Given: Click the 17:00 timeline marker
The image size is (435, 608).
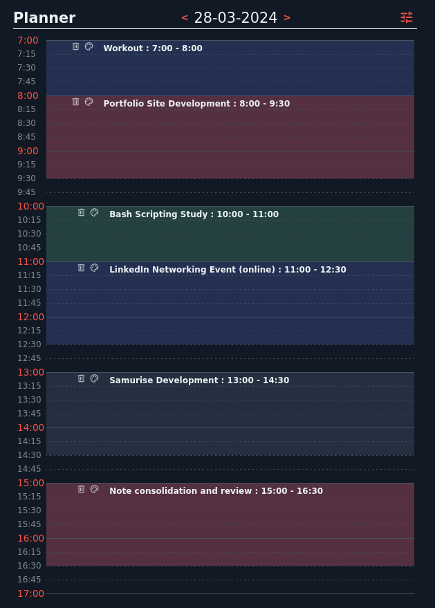Looking at the screenshot, I should click(30, 593).
